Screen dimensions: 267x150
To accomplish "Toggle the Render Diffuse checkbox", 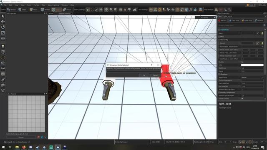I will [x=242, y=99].
